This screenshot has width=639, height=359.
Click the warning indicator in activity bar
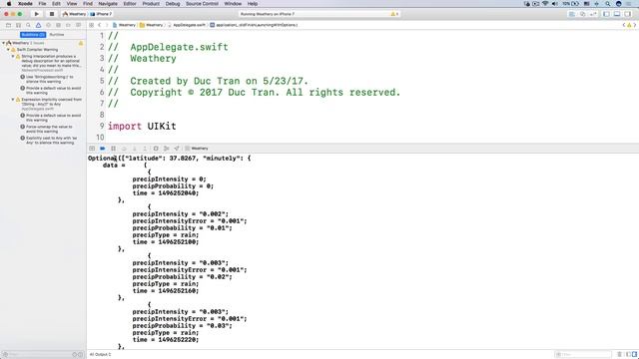point(394,14)
